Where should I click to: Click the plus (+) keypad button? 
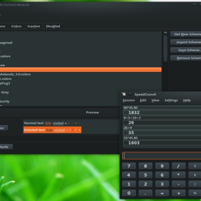[178, 193]
